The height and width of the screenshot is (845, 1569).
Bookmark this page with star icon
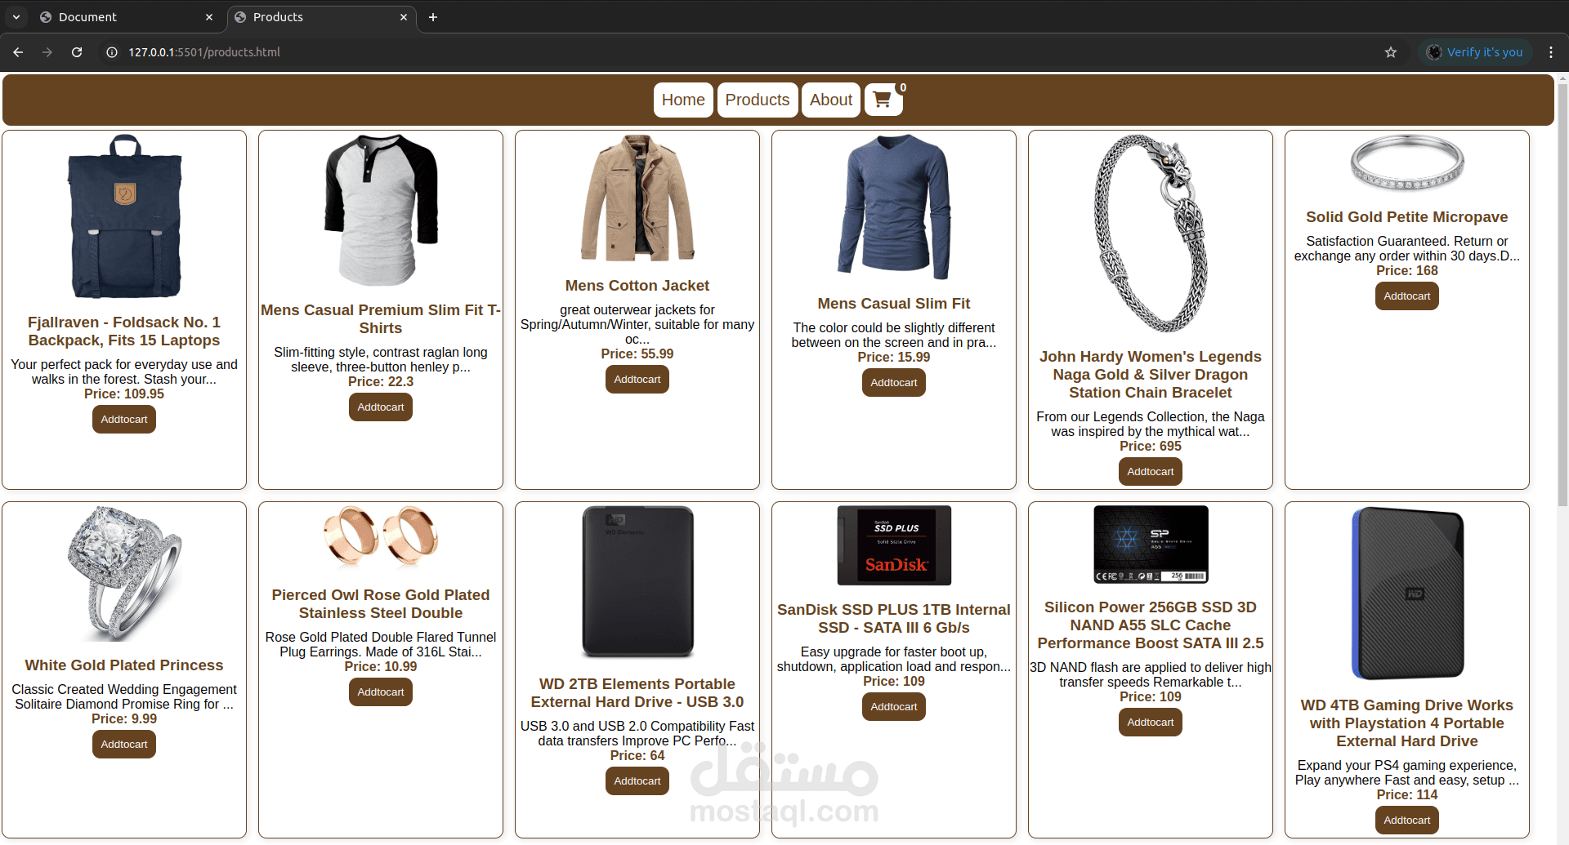pyautogui.click(x=1391, y=52)
